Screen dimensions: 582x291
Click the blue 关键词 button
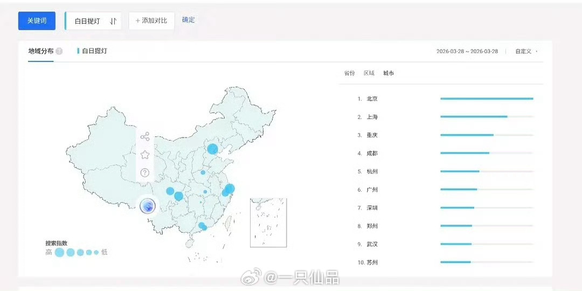click(37, 21)
